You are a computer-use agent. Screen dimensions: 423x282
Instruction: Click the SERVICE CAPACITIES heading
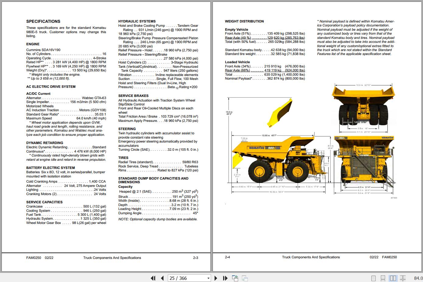[x=44, y=202]
